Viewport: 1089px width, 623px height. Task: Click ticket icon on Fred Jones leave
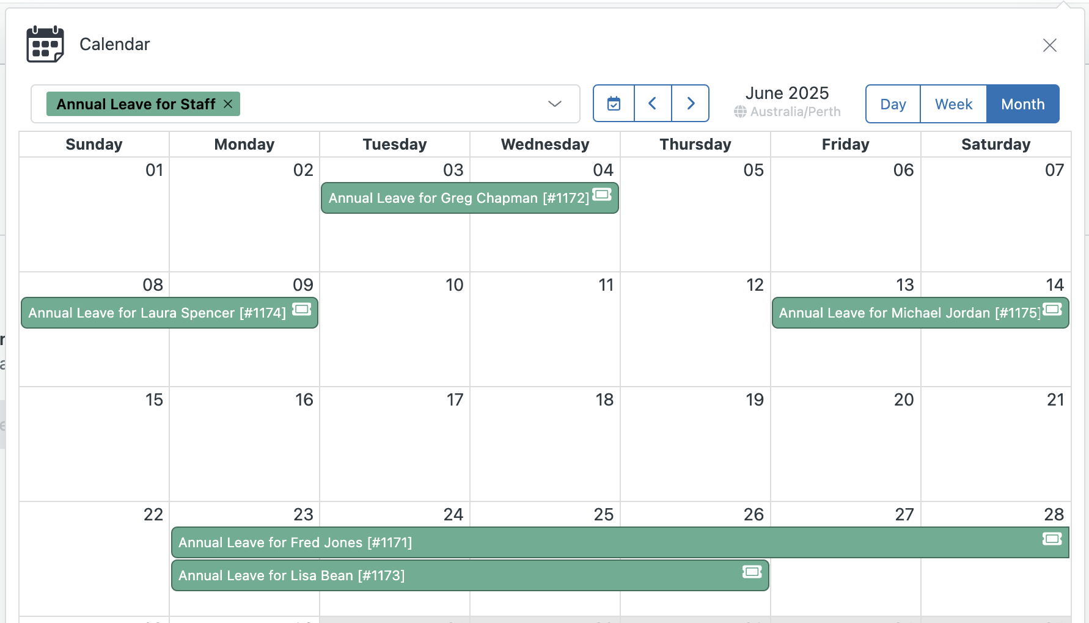click(1052, 539)
